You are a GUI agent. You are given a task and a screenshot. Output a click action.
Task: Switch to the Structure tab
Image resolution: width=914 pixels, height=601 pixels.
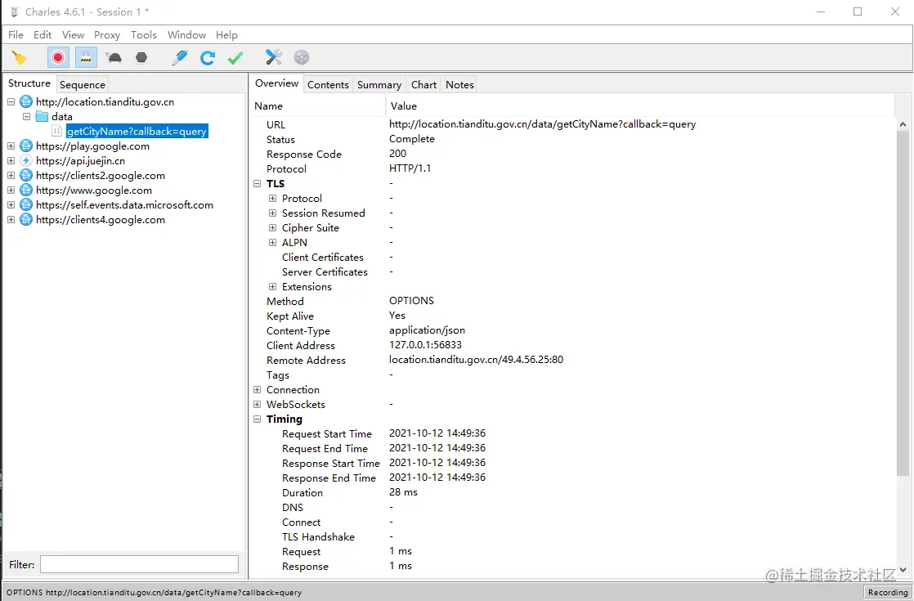click(29, 83)
